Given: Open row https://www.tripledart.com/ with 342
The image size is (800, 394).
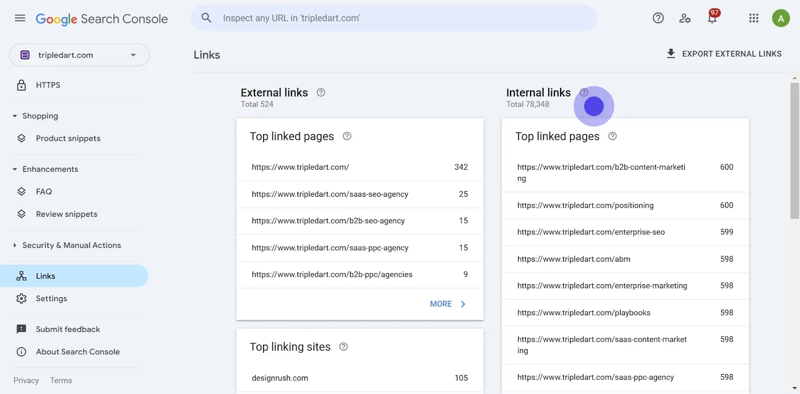Looking at the screenshot, I should coord(360,167).
